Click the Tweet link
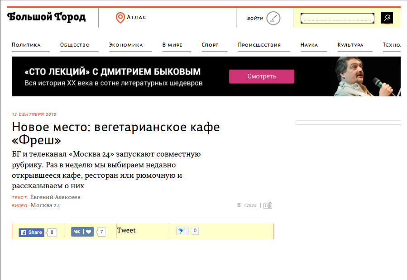 point(126,230)
